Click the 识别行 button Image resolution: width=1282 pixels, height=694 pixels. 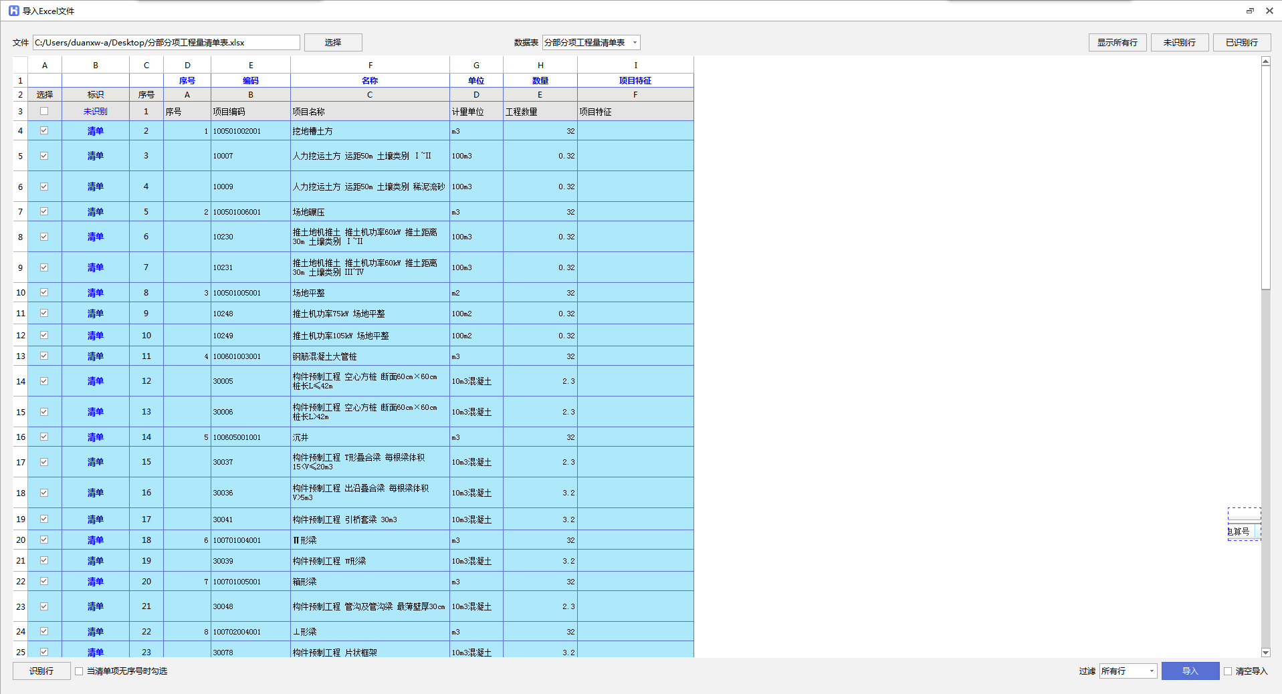tap(41, 671)
